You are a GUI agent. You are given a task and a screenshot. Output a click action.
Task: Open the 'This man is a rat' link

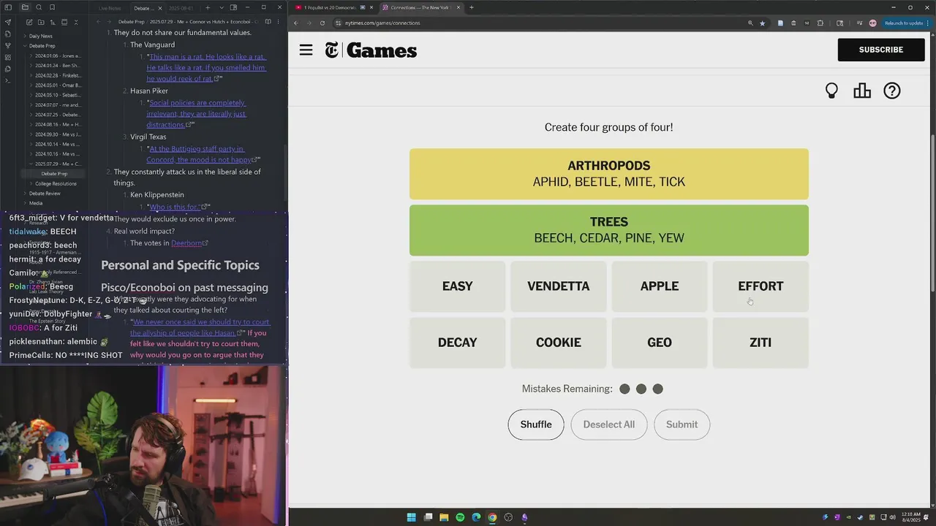206,67
